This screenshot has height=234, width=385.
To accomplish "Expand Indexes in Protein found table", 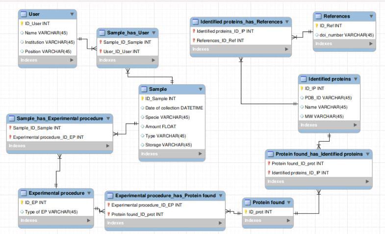I will [x=288, y=221].
